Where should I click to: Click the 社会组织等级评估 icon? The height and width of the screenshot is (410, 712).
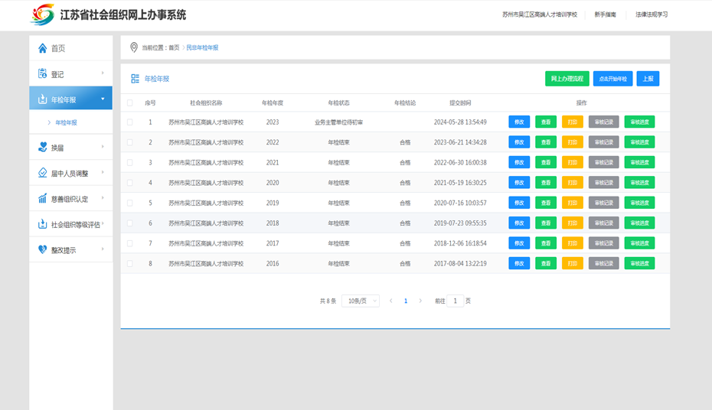click(42, 223)
